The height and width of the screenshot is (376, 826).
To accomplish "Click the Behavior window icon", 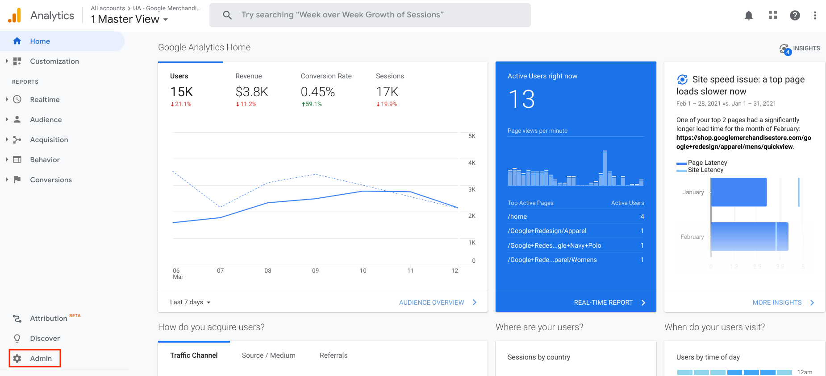I will point(17,159).
